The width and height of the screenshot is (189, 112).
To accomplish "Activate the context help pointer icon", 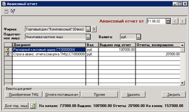I will tap(13, 11).
